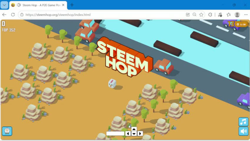This screenshot has width=250, height=141.
Task: Move chicken left with left arrow
Action: 128,134
